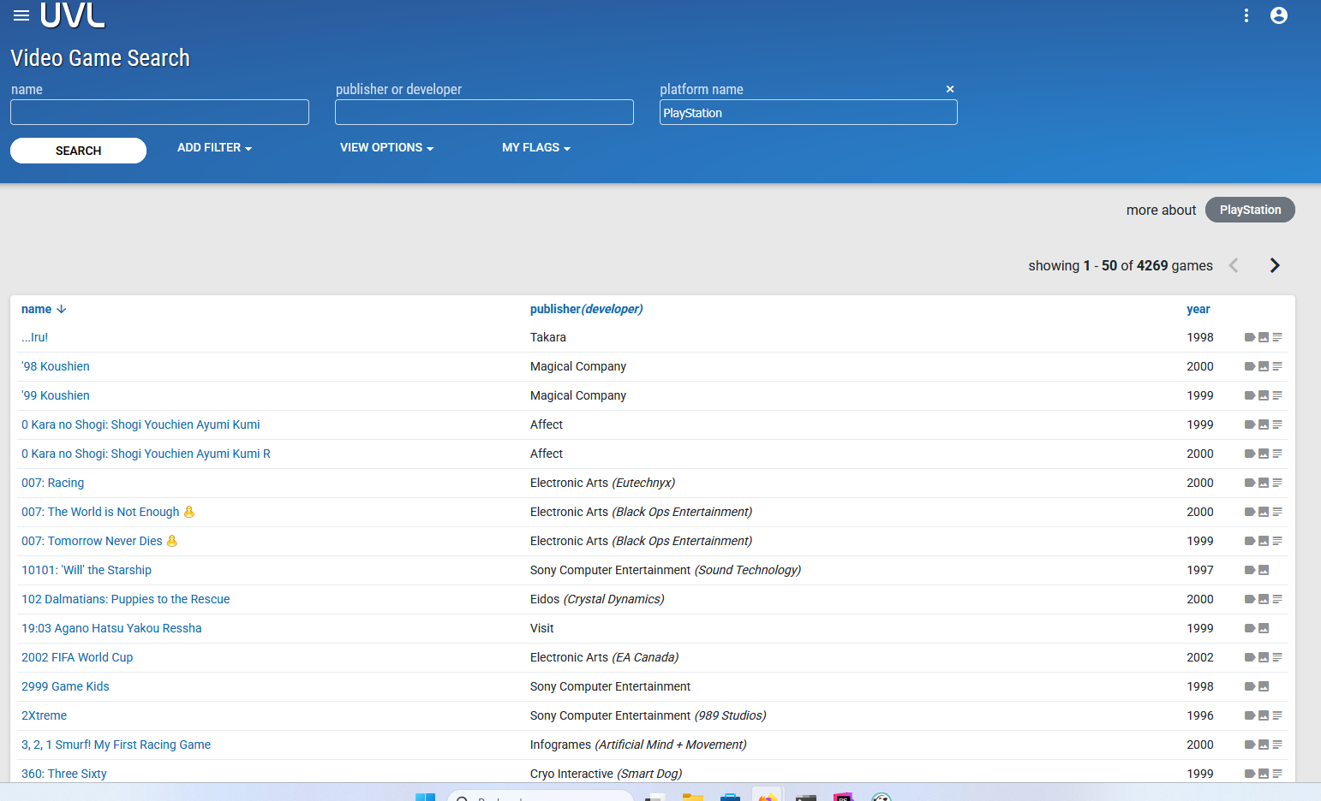This screenshot has width=1321, height=801.
Task: Click the description icon in the 3, 2, 1 Smurf! row
Action: coord(1277,745)
